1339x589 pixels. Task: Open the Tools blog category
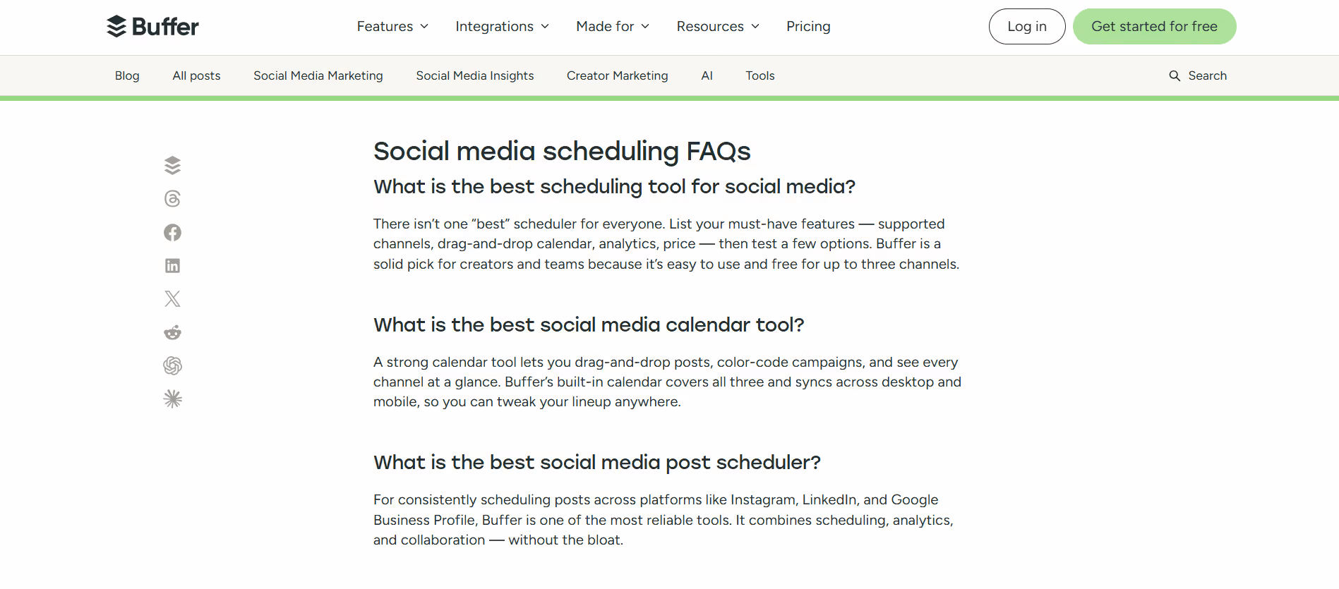coord(760,75)
